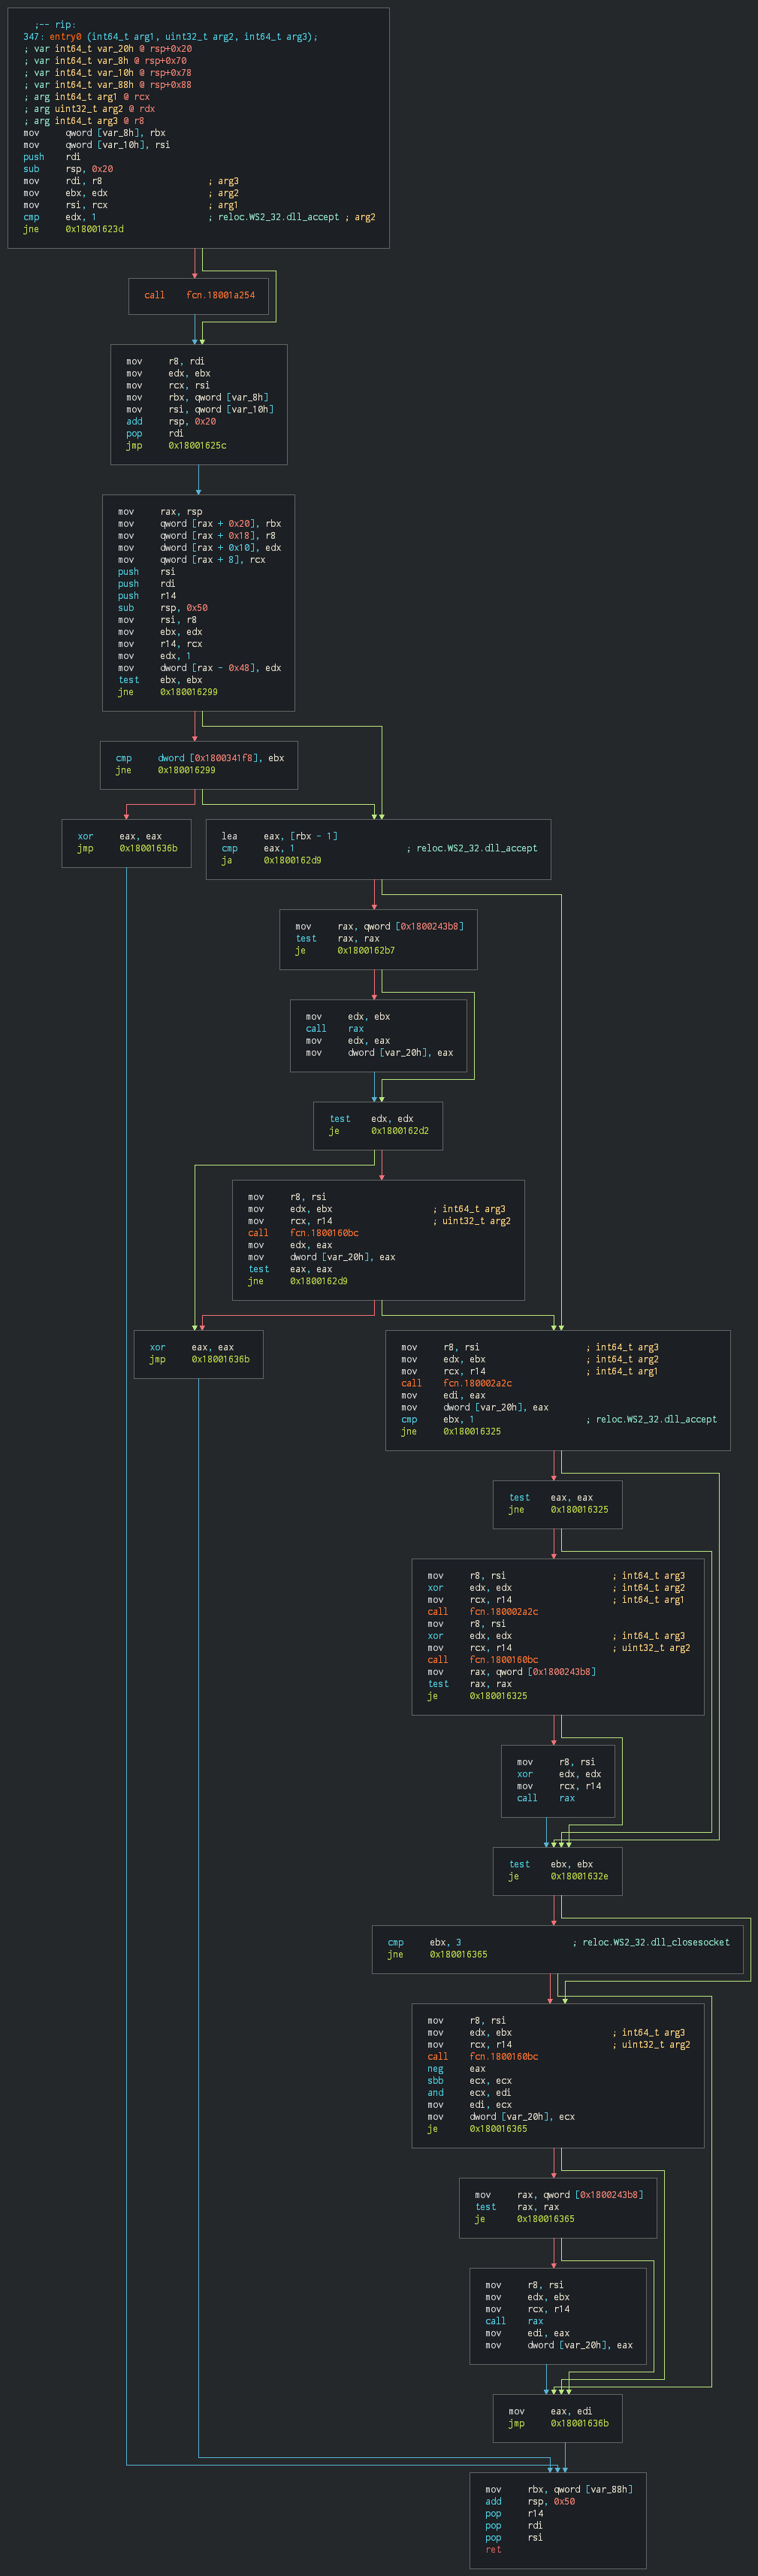758x2576 pixels.
Task: Click the 'ret' instruction
Action: coord(494,2548)
